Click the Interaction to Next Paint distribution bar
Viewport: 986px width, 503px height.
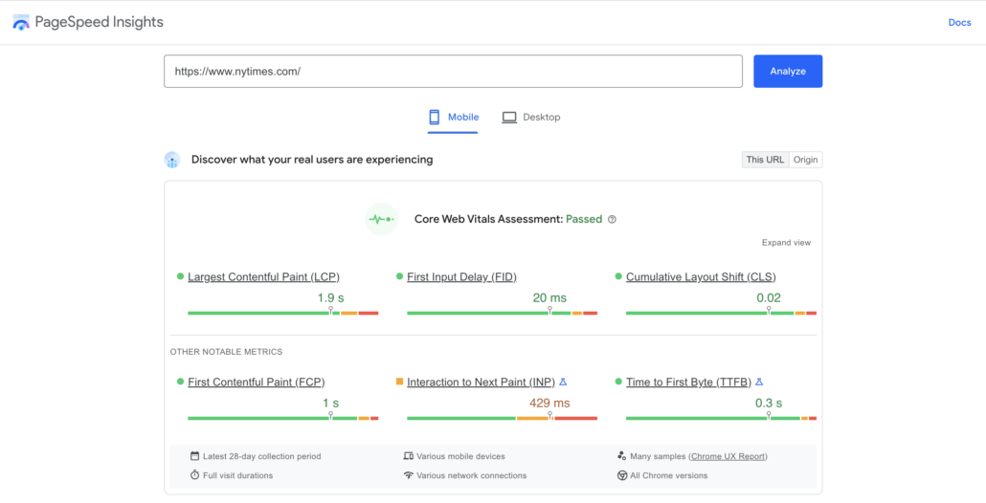click(x=502, y=418)
